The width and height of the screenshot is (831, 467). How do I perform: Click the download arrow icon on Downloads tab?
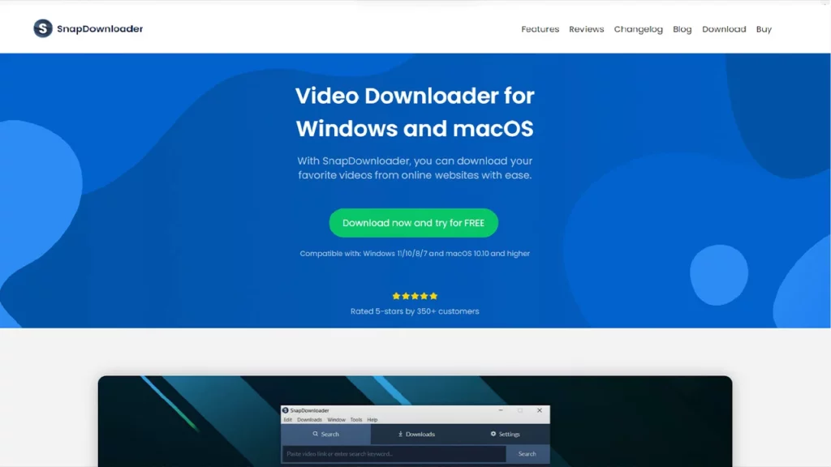tap(401, 435)
